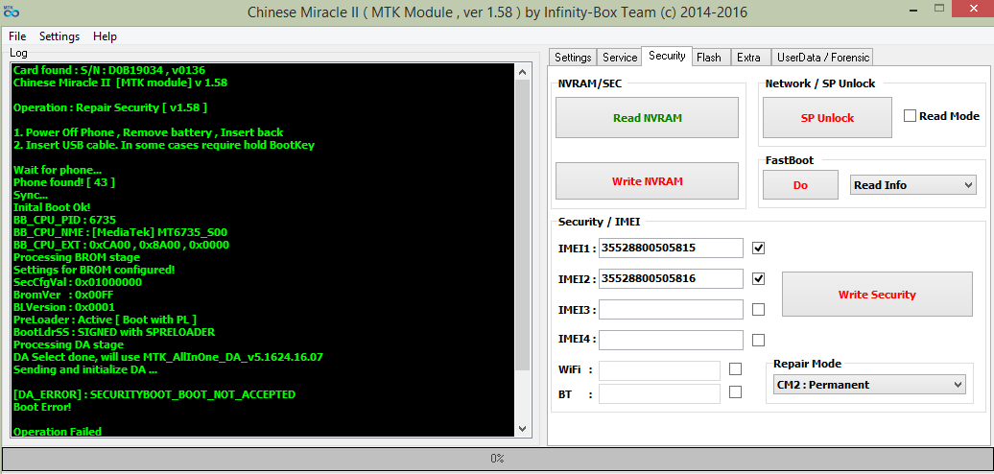Uncheck the IMEI2 checkbox

point(758,278)
